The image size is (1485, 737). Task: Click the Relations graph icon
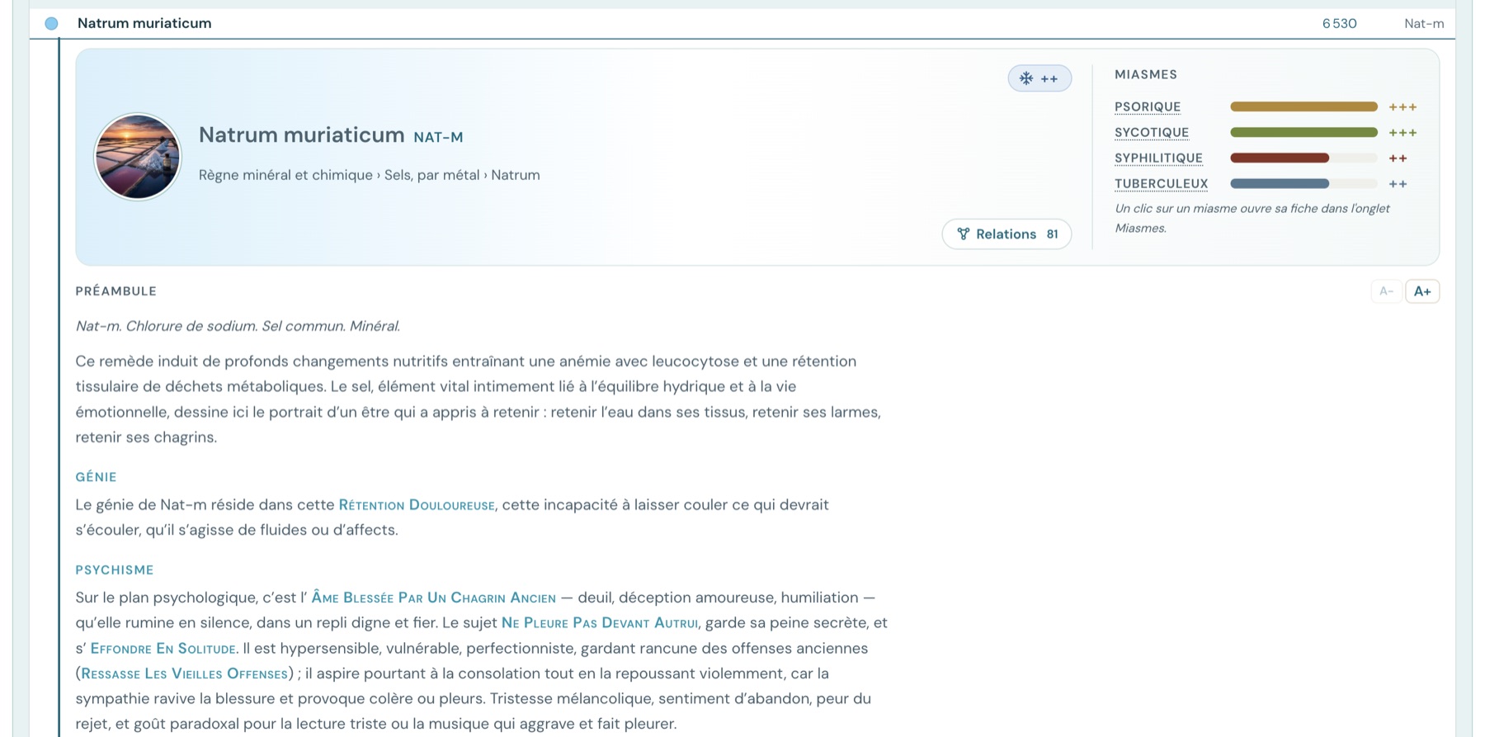pos(963,234)
